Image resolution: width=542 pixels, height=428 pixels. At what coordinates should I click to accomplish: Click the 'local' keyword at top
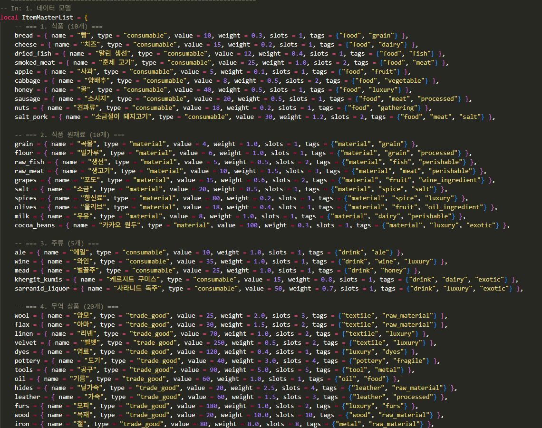pos(10,18)
